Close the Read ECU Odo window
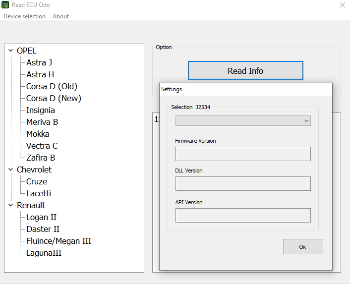The width and height of the screenshot is (350, 284). 343,5
